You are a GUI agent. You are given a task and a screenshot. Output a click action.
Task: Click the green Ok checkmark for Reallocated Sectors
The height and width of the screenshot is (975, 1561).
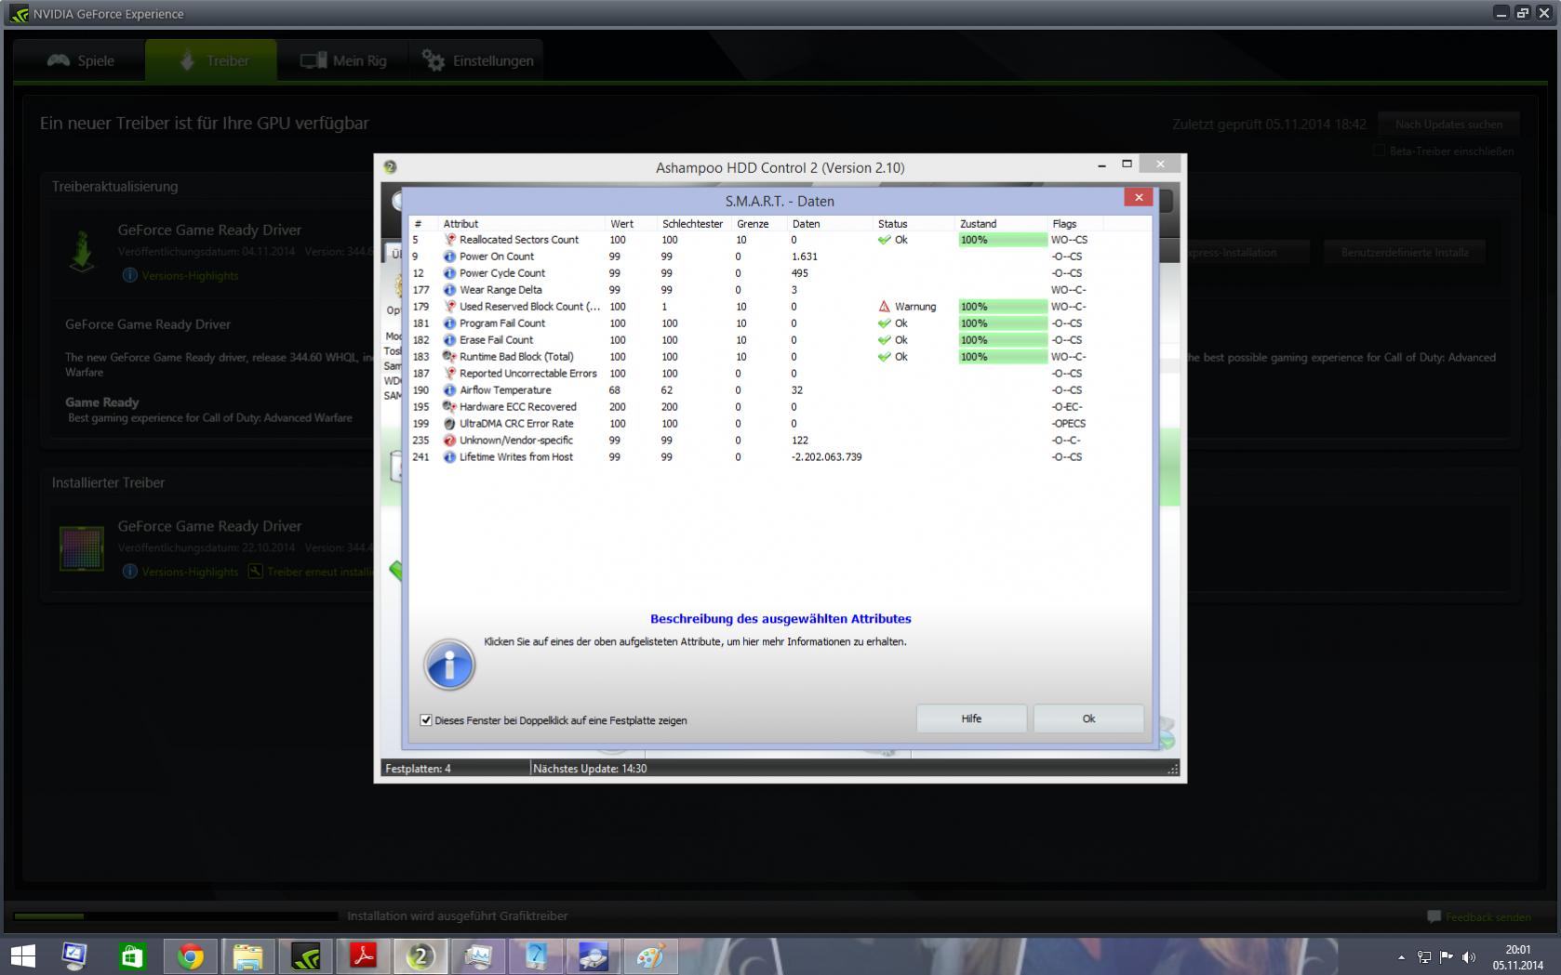(x=884, y=240)
